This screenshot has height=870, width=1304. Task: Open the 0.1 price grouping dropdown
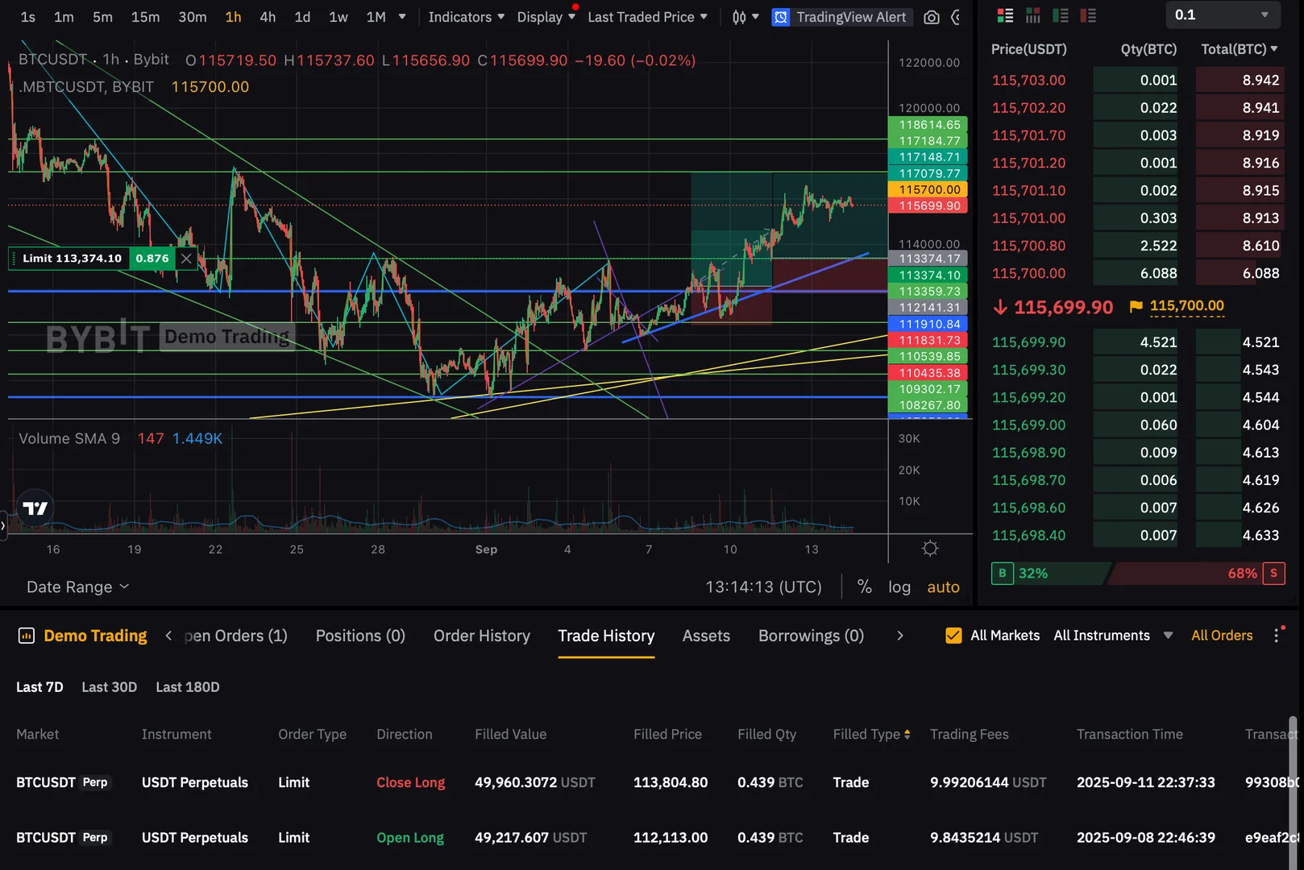(x=1223, y=14)
